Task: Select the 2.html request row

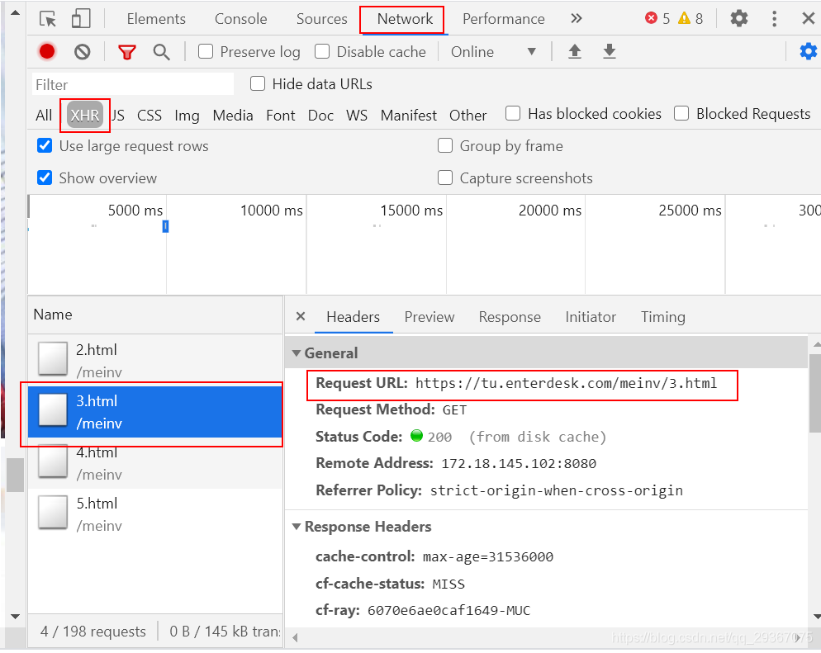Action: (155, 360)
